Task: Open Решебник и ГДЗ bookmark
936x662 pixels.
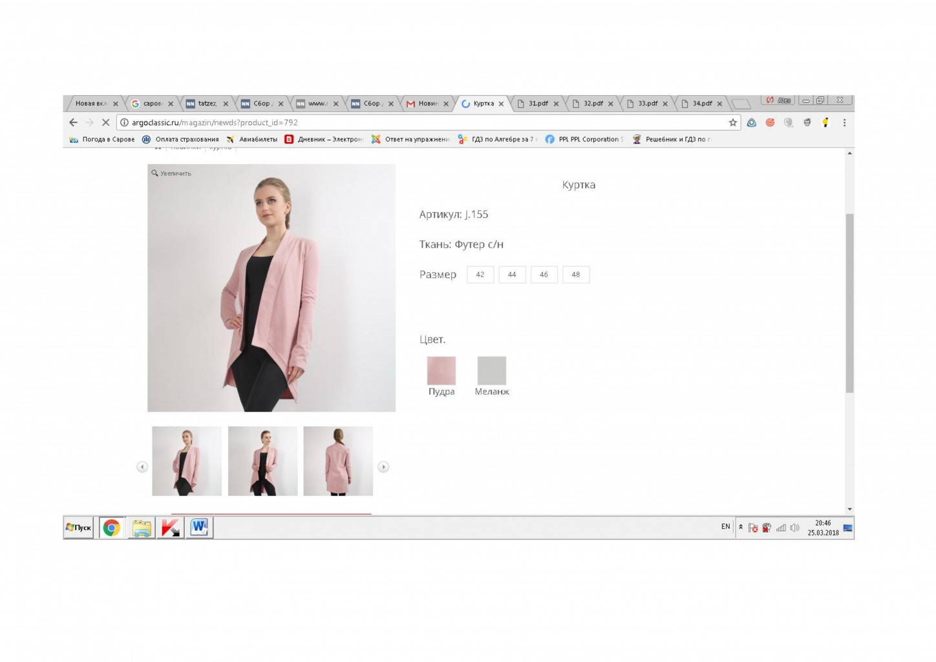Action: tap(671, 139)
